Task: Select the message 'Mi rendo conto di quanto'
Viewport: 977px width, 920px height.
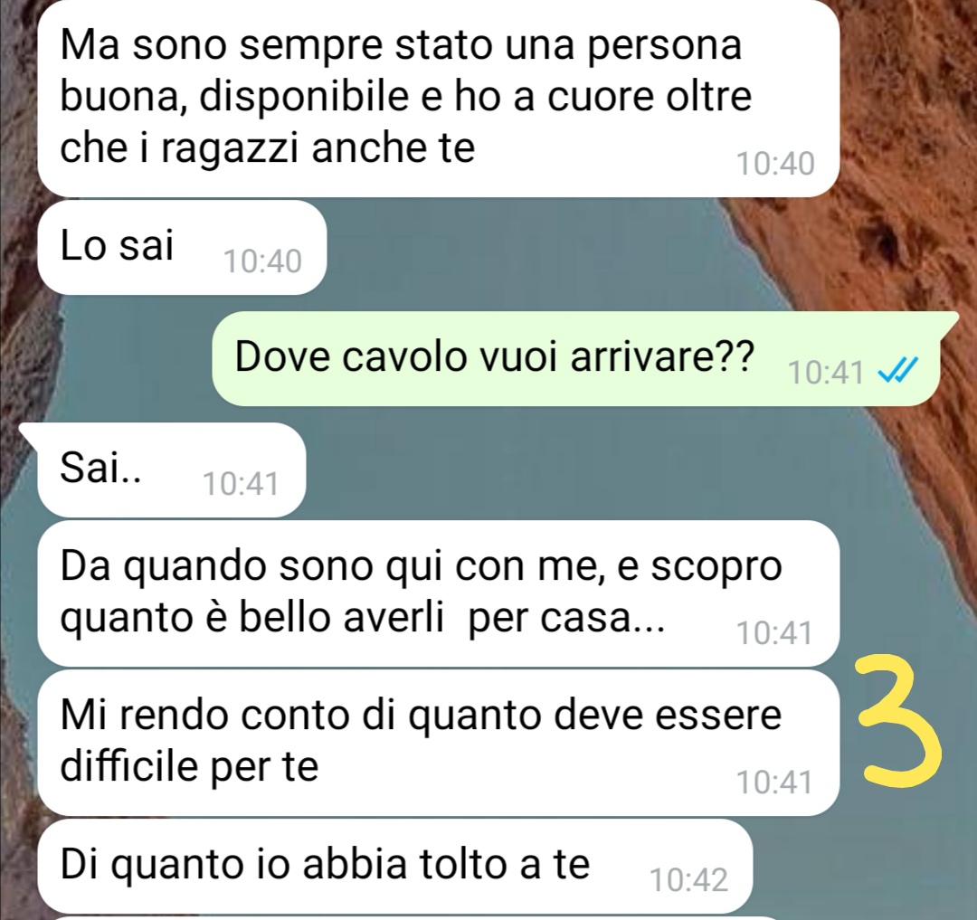Action: [x=439, y=743]
